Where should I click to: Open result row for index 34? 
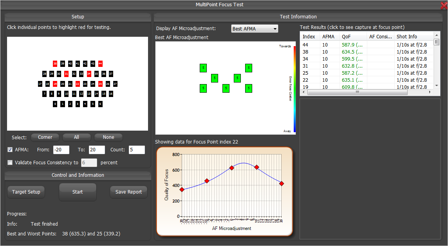(367, 59)
